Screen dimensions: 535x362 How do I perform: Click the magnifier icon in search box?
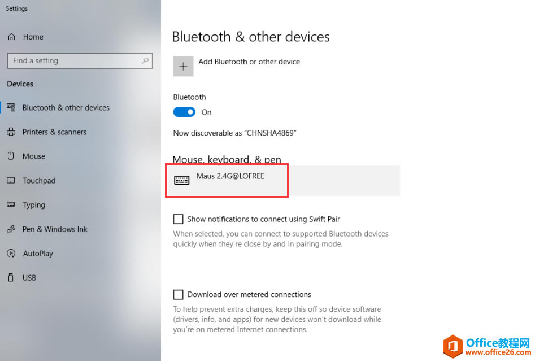coord(145,61)
